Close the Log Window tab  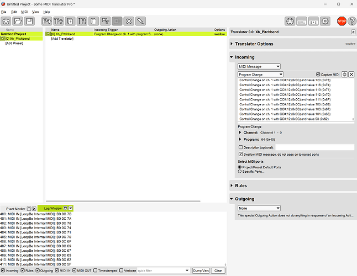pos(71,208)
